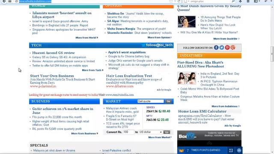This screenshot has height=154, width=274.
Task: Open Apple's 6 worst acquisitions article
Action: (x=127, y=52)
